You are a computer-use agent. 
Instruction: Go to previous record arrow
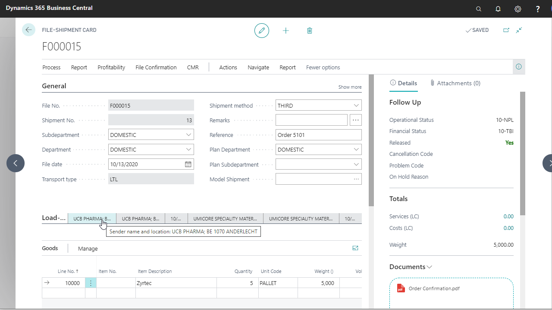(16, 163)
